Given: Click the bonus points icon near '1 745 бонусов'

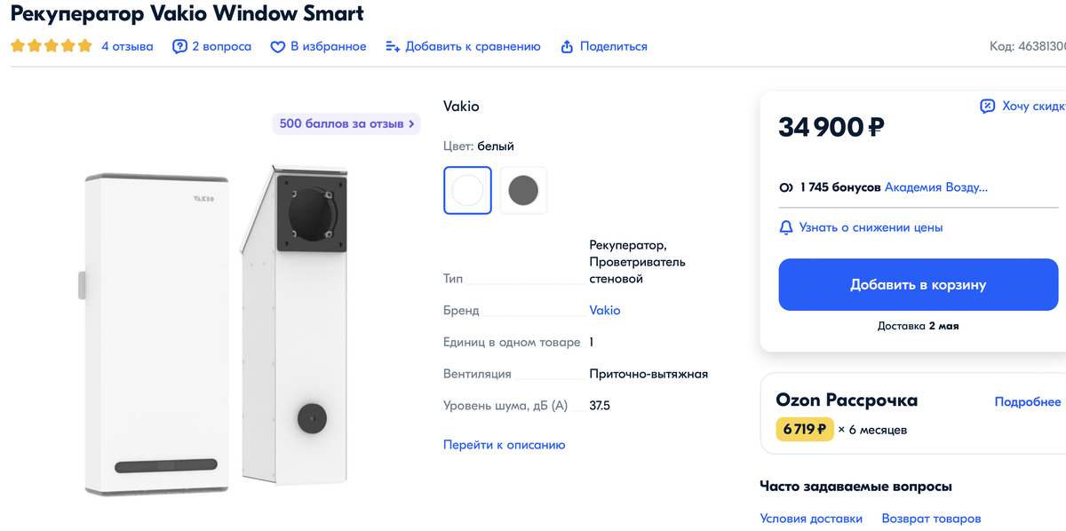Looking at the screenshot, I should (786, 187).
